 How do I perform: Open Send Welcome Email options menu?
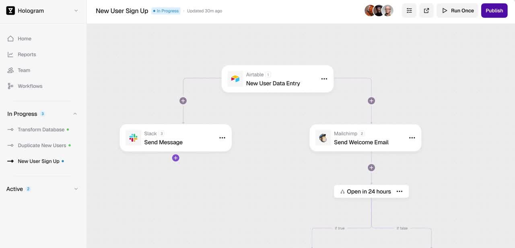click(x=412, y=138)
